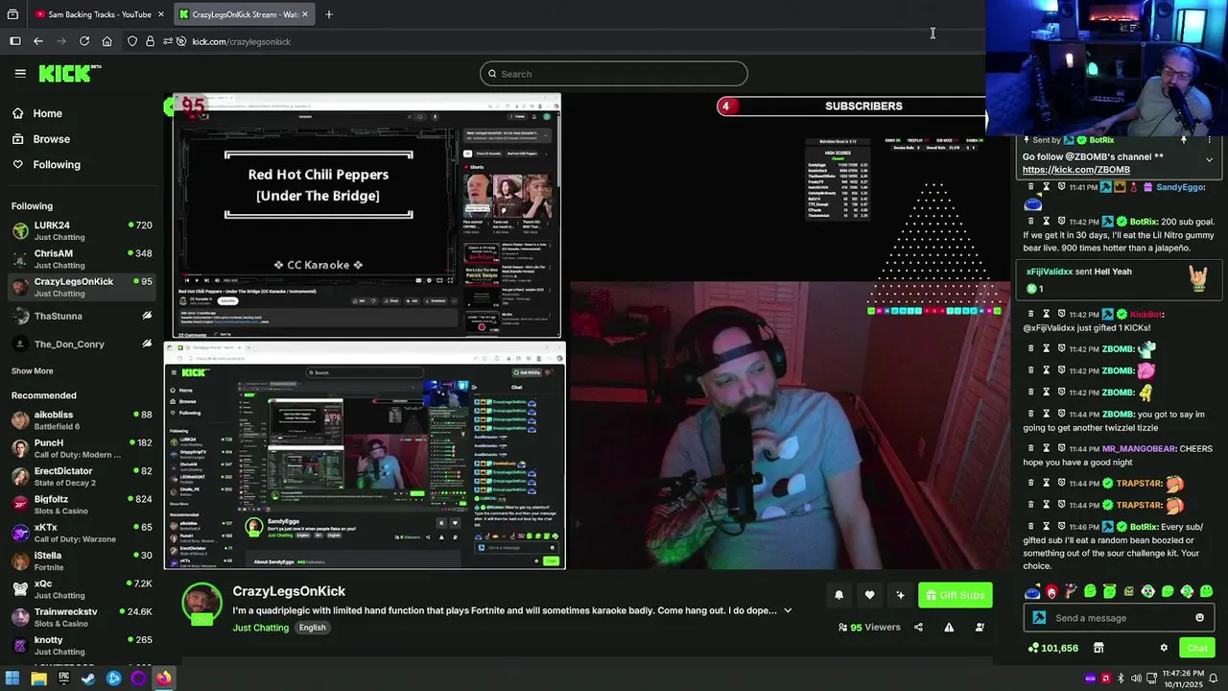Reload the page with refresh icon

84,41
